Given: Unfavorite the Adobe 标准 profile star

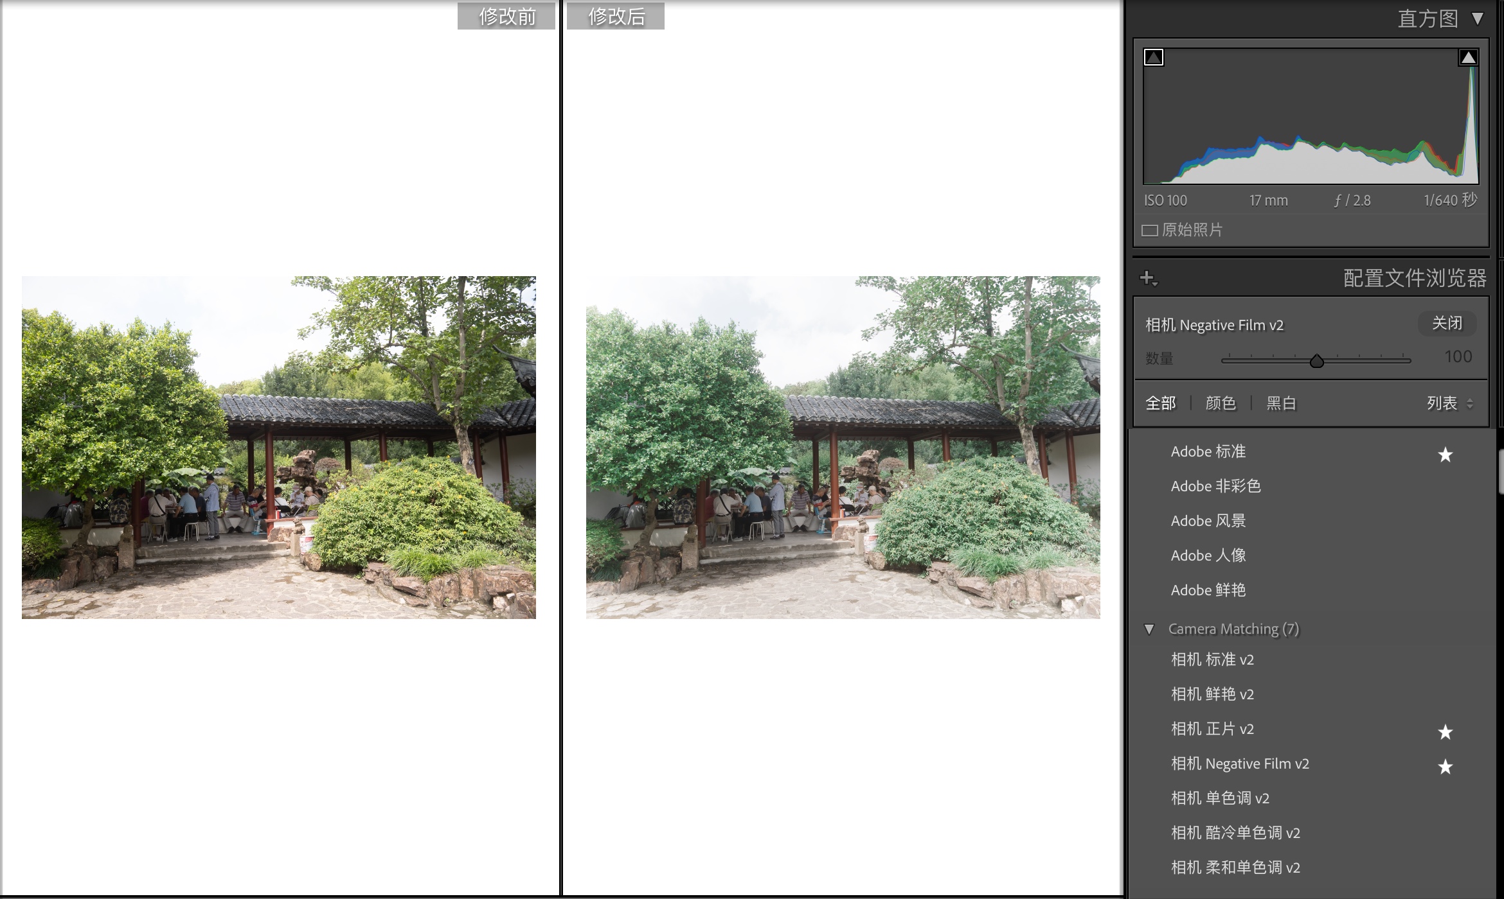Looking at the screenshot, I should tap(1445, 455).
